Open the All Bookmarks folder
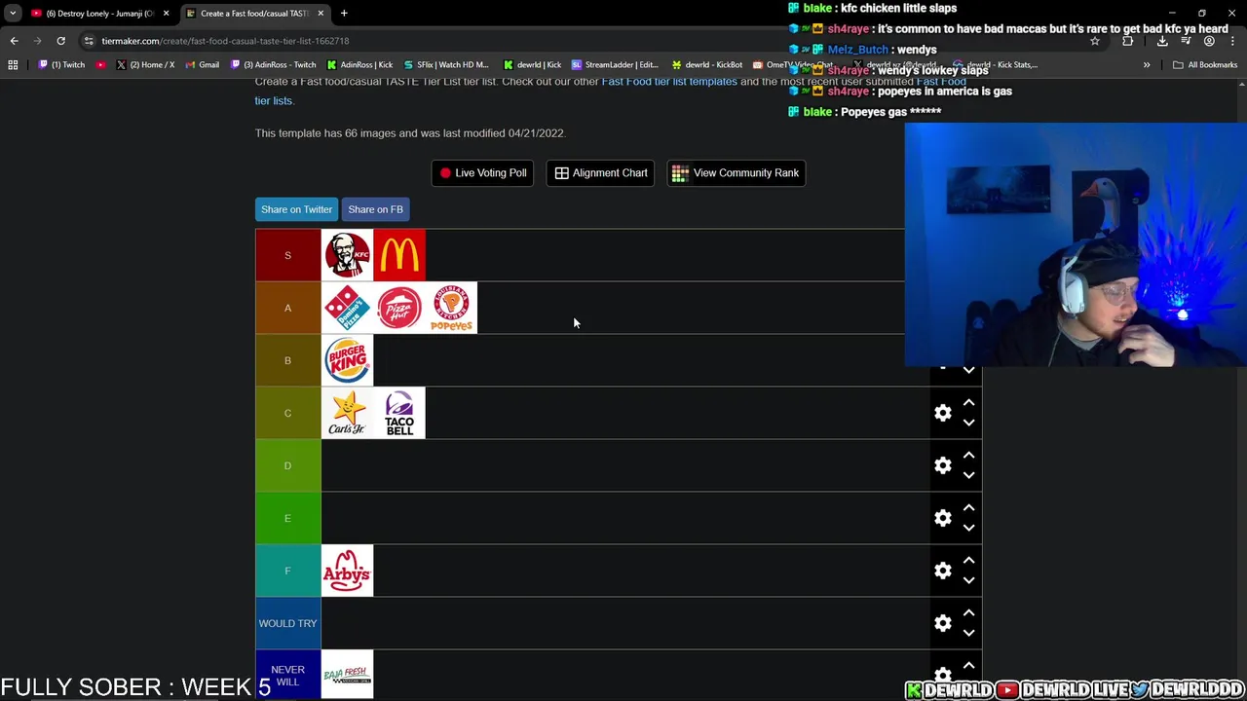 click(1205, 65)
